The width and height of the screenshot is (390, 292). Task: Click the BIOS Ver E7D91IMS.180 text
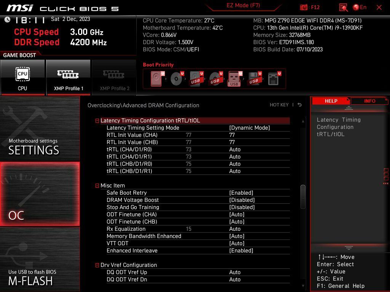coord(283,42)
